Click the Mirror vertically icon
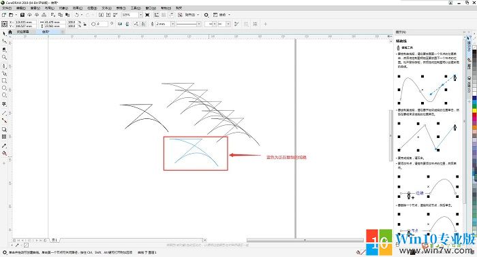477x257 pixels. (127, 24)
